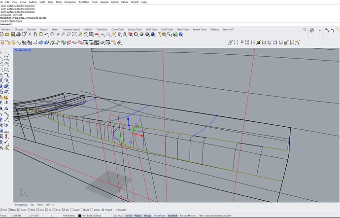
Task: Switch to the Mesh Tools toolbar tab
Action: [183, 29]
